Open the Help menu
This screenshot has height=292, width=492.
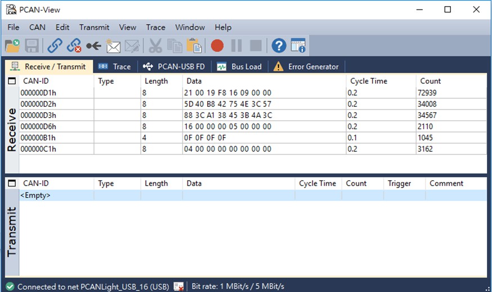(223, 27)
